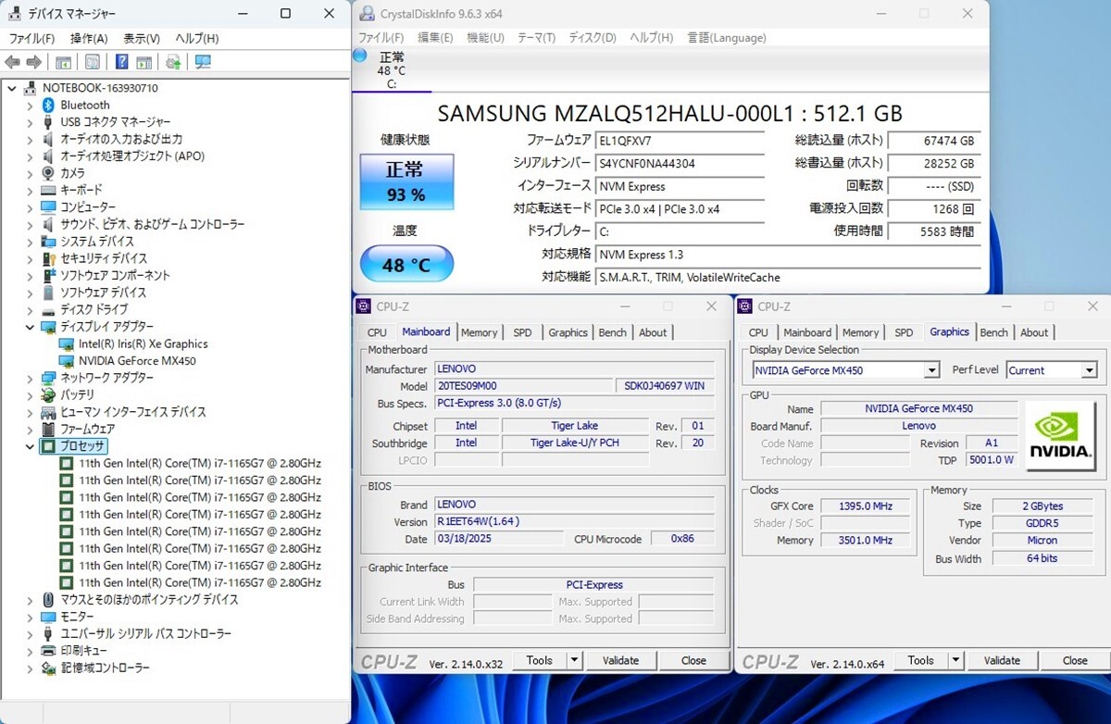Click the SAMSUNG MZALQ512HALU-000L1 drive title

pyautogui.click(x=669, y=113)
